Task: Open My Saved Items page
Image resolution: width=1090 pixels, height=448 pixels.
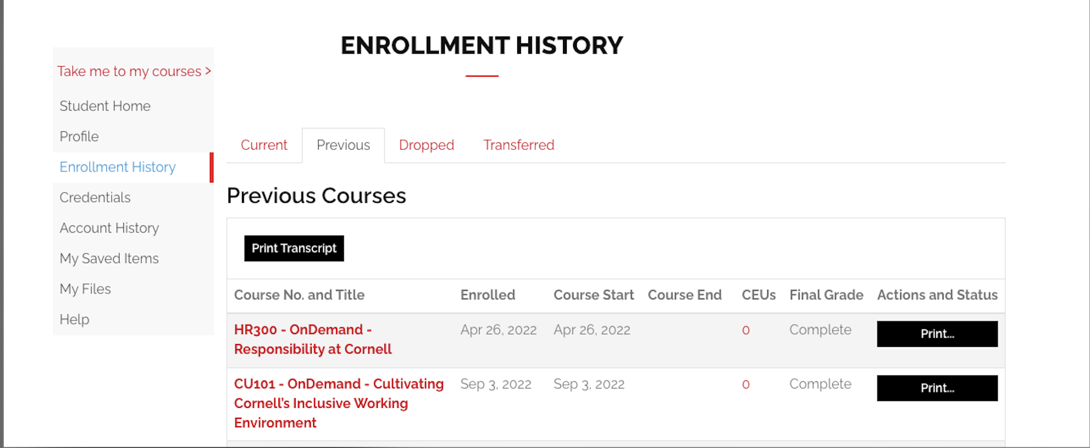Action: coord(109,259)
